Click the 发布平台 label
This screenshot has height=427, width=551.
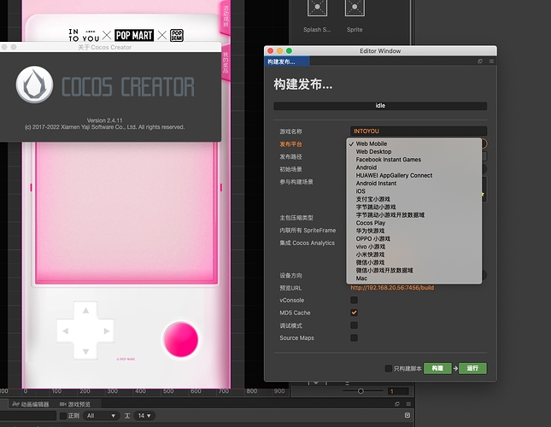290,144
